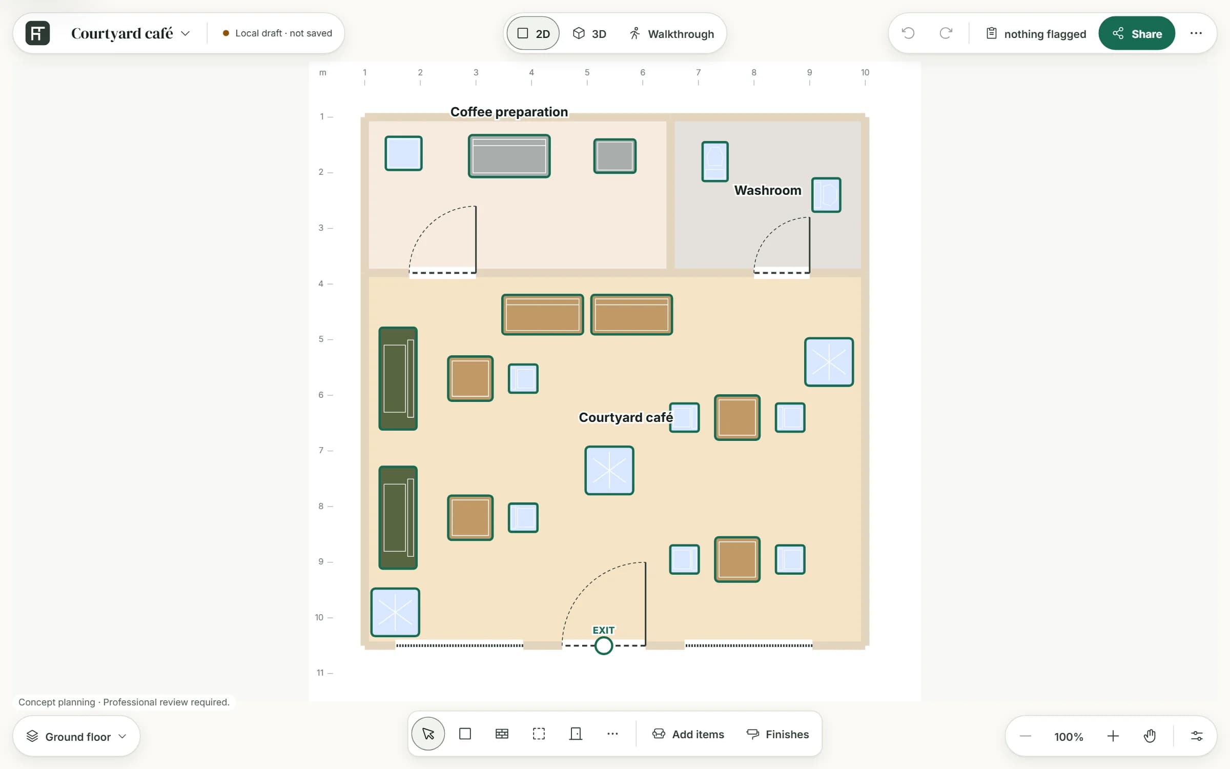Viewport: 1230px width, 769px height.
Task: Select the washbasin at Washroom right wall
Action: coord(826,195)
